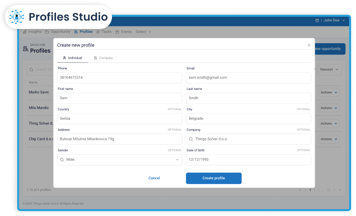Switch to the Company tab

click(103, 58)
